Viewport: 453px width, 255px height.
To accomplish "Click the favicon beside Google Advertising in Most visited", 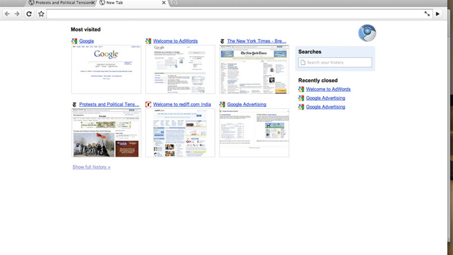I will point(222,105).
